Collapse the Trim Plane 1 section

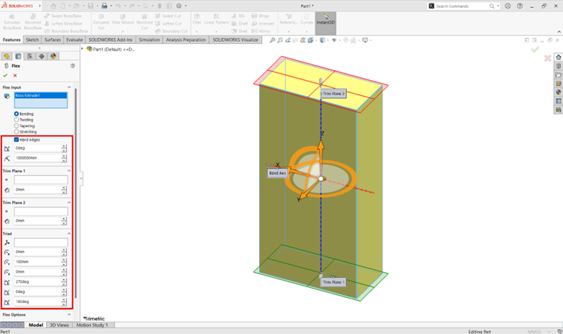70,171
